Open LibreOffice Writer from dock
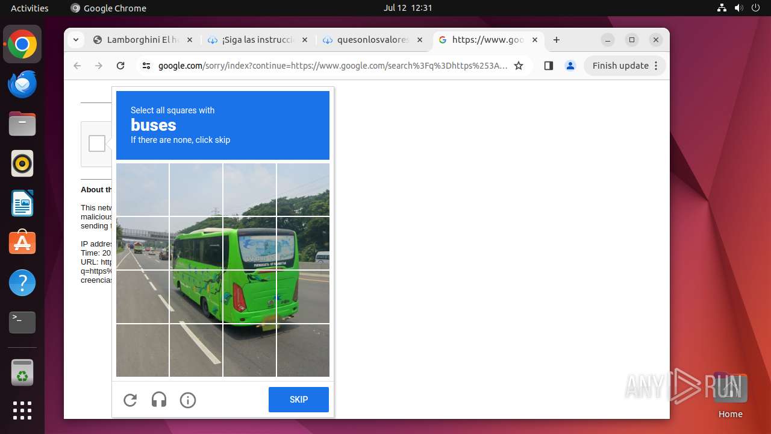The width and height of the screenshot is (771, 434). tap(22, 203)
